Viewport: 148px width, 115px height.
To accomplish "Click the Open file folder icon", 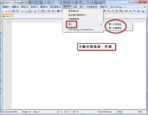I will (x=9, y=11).
